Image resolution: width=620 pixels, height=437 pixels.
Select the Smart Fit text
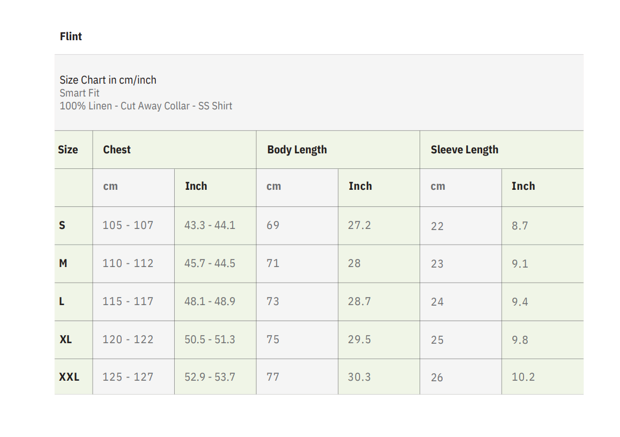point(79,93)
